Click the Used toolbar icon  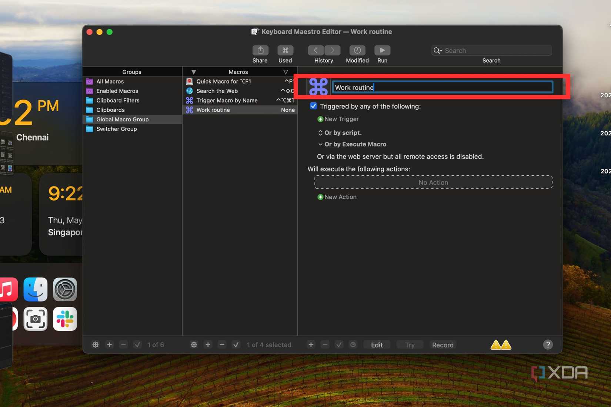coord(285,50)
